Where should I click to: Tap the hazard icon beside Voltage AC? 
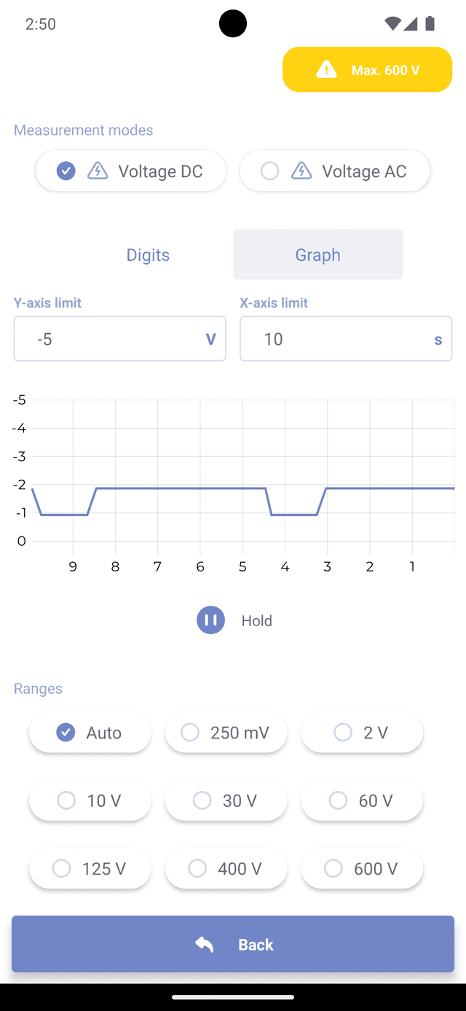point(301,171)
